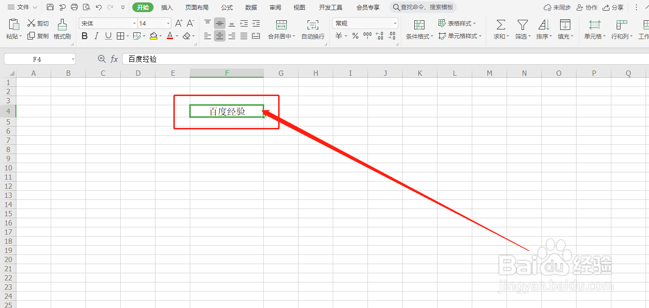Switch to the 插入 Insert tab
This screenshot has width=649, height=308.
(167, 7)
